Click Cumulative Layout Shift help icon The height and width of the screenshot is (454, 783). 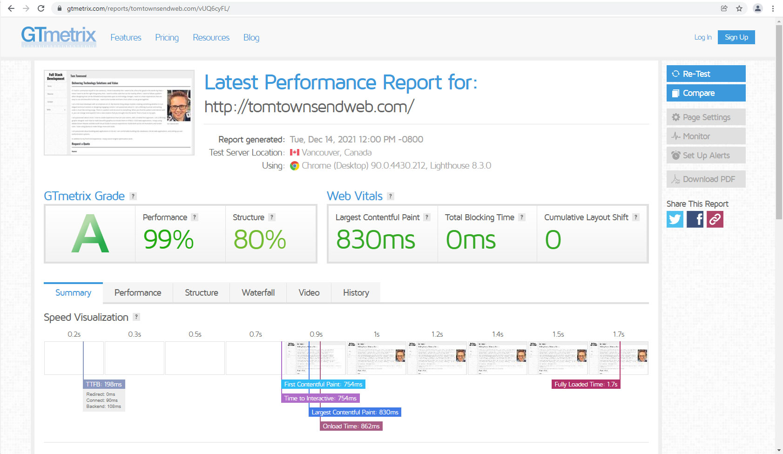636,217
